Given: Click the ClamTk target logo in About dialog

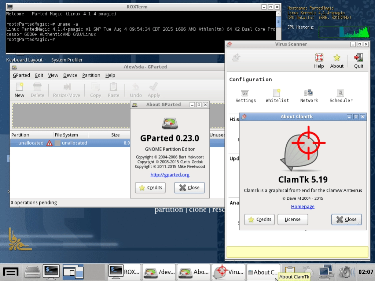Looking at the screenshot, I should [x=303, y=148].
